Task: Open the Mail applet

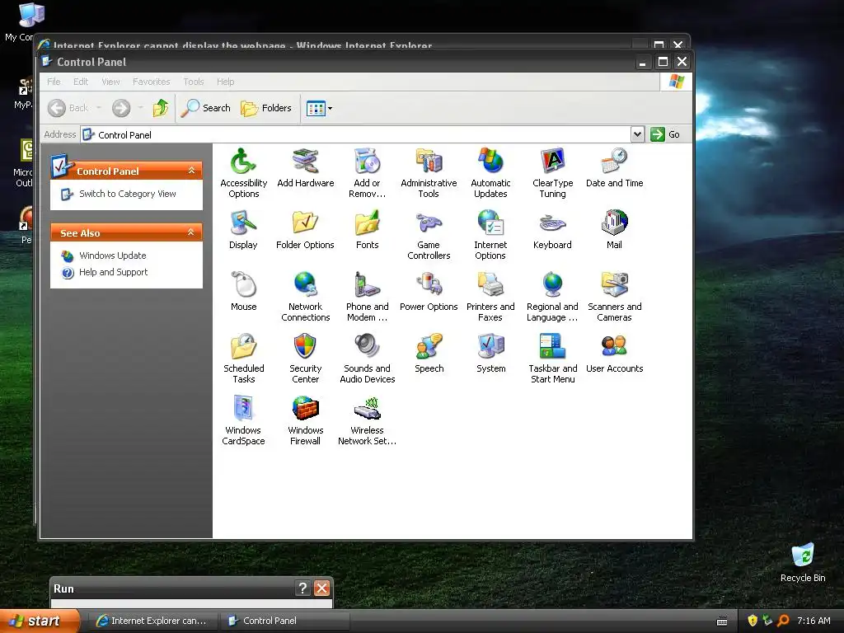Action: point(614,230)
